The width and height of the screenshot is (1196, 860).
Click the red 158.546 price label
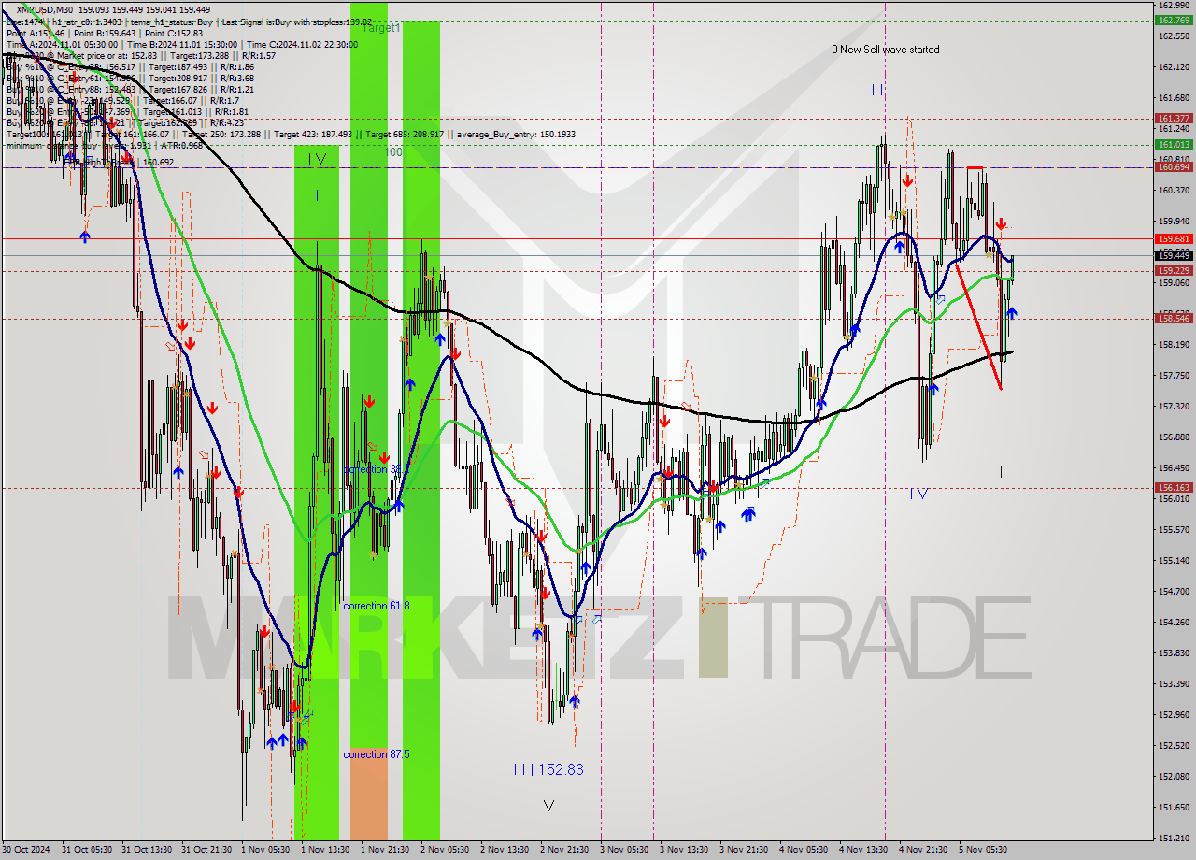1173,319
